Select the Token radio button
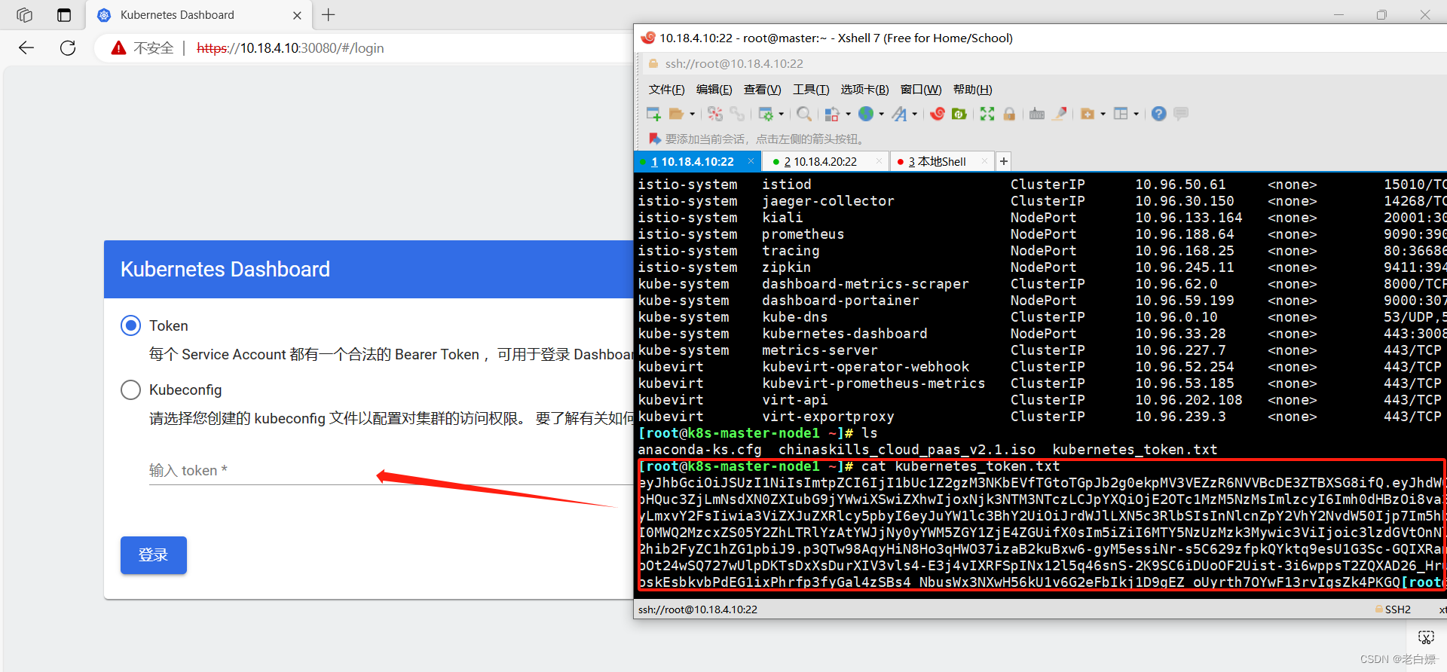 [x=131, y=325]
